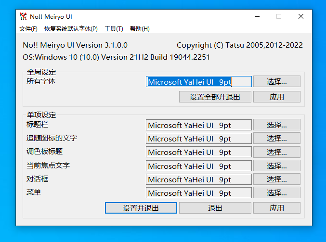Click the OS version 'Build 19044.2251' line
The width and height of the screenshot is (326, 242).
(x=116, y=57)
